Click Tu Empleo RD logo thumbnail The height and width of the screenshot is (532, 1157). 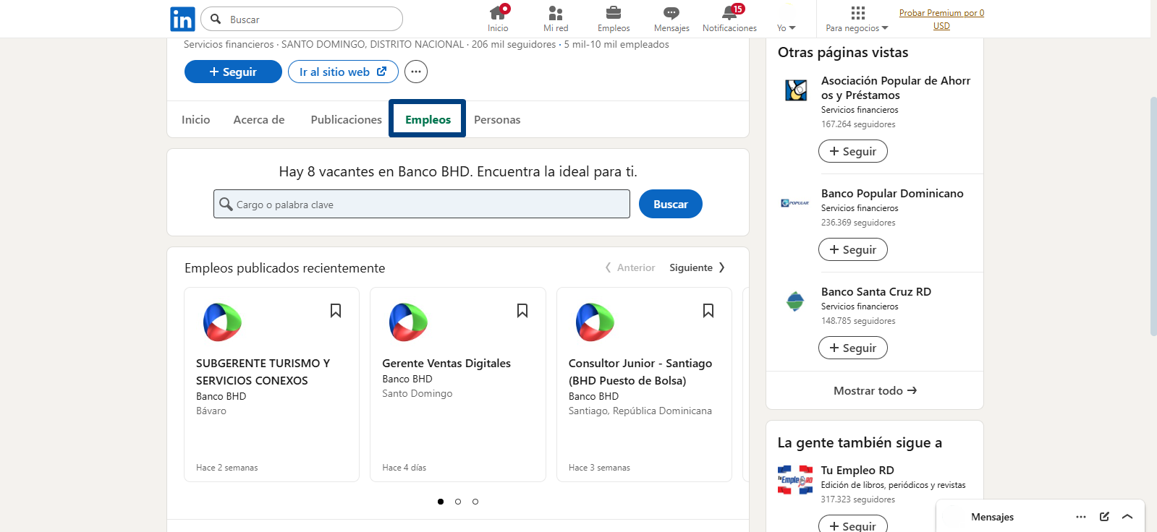795,480
